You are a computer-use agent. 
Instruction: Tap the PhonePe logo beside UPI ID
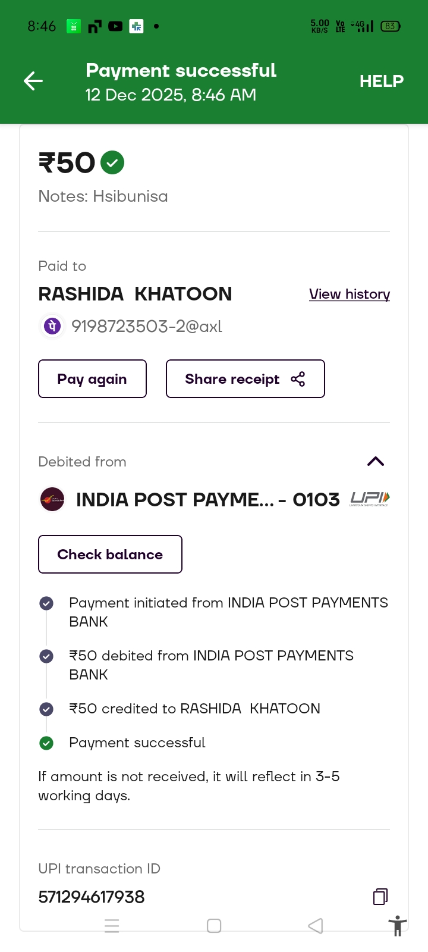[x=53, y=326]
